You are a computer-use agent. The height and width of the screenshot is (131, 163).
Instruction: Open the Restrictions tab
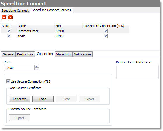pyautogui.click(x=25, y=54)
